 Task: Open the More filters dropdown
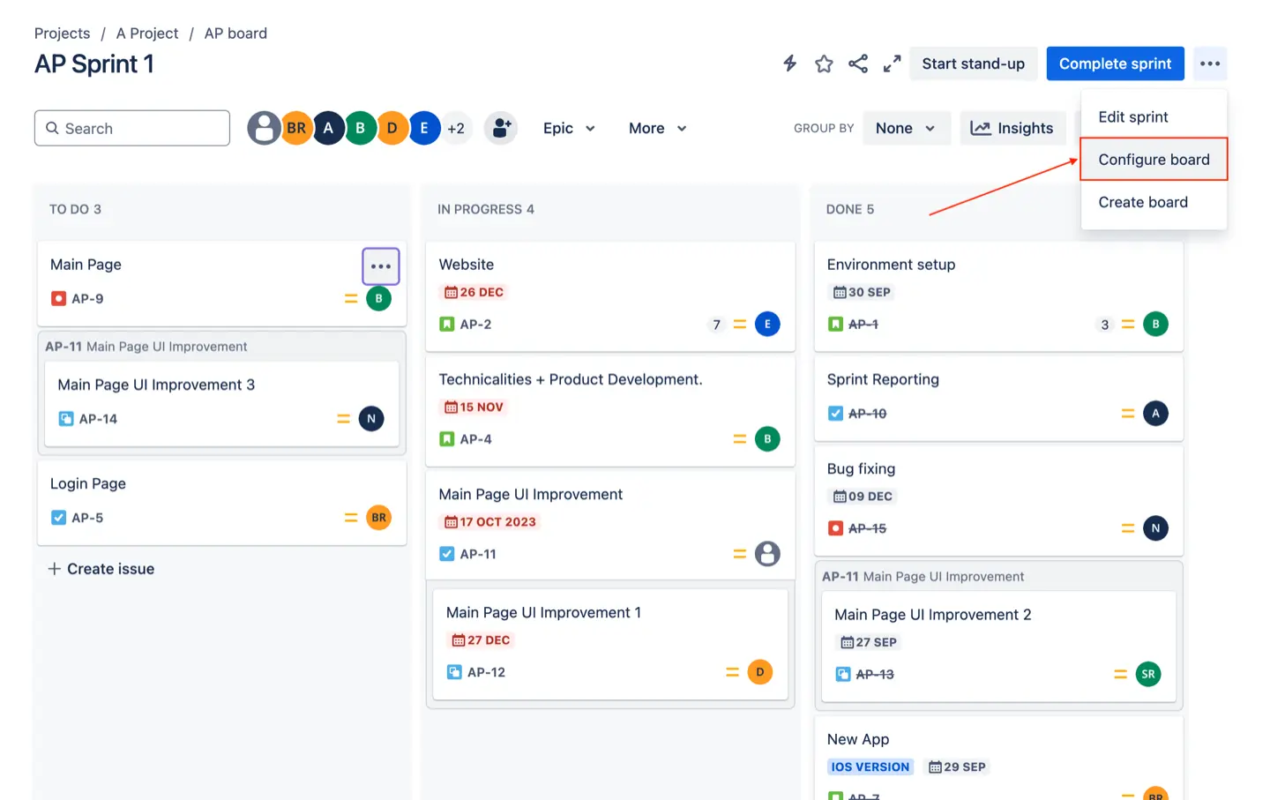point(657,128)
